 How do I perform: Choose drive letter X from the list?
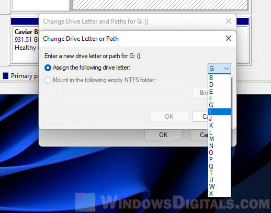[219, 193]
